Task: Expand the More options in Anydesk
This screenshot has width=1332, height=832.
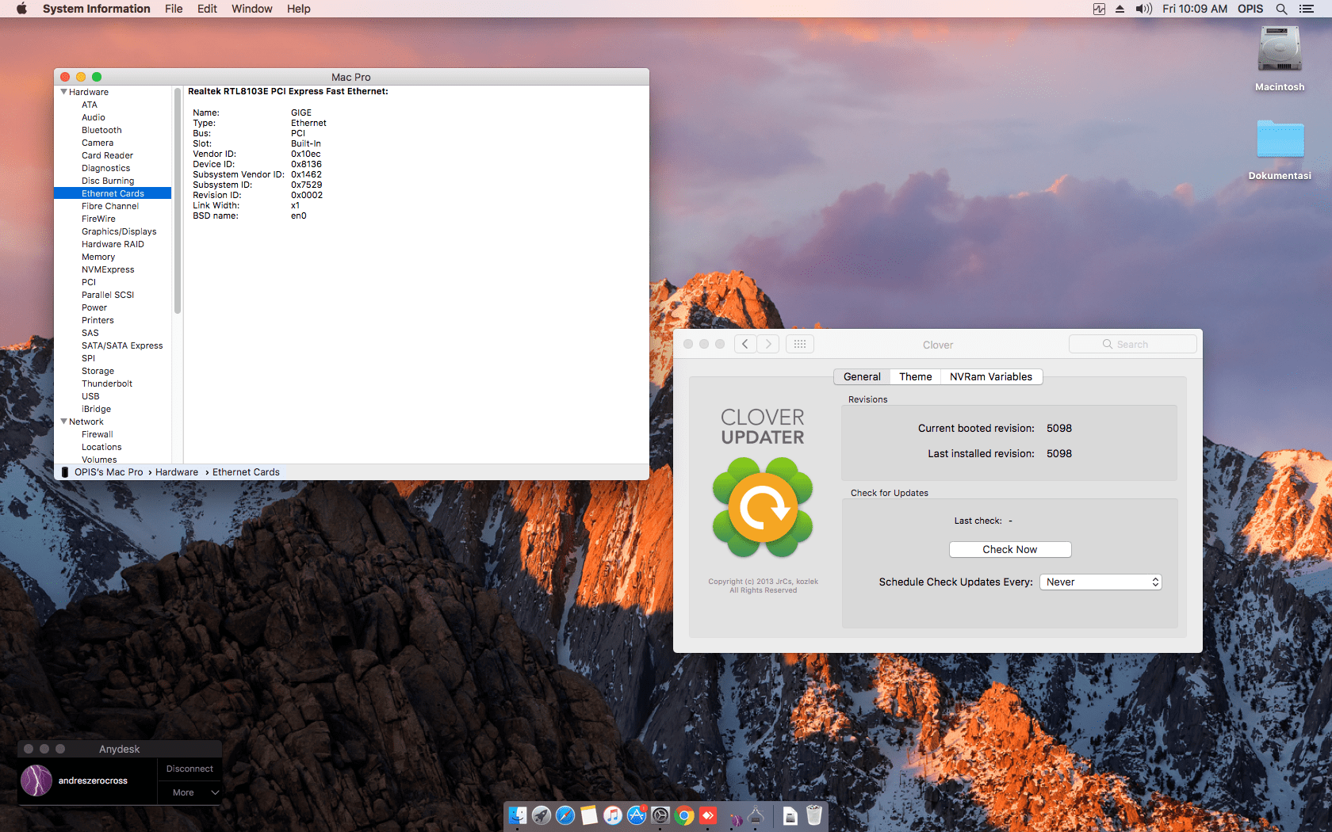Action: [189, 792]
